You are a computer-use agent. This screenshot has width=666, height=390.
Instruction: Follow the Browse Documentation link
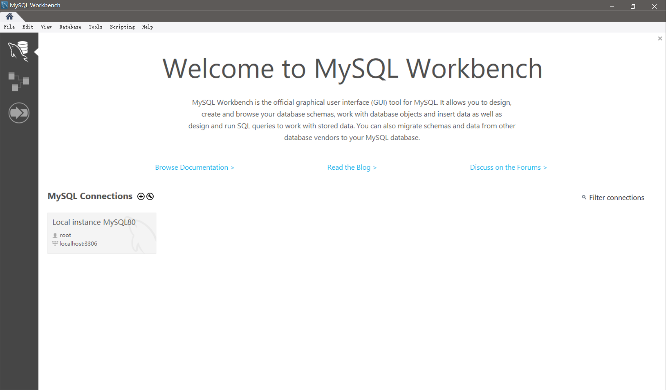pos(195,168)
